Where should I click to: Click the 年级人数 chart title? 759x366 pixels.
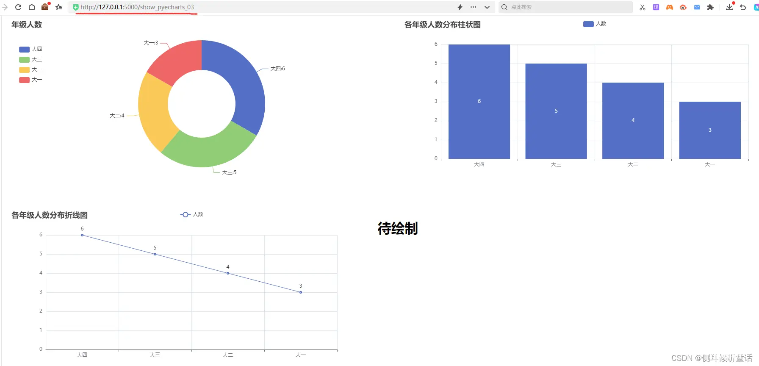point(27,25)
